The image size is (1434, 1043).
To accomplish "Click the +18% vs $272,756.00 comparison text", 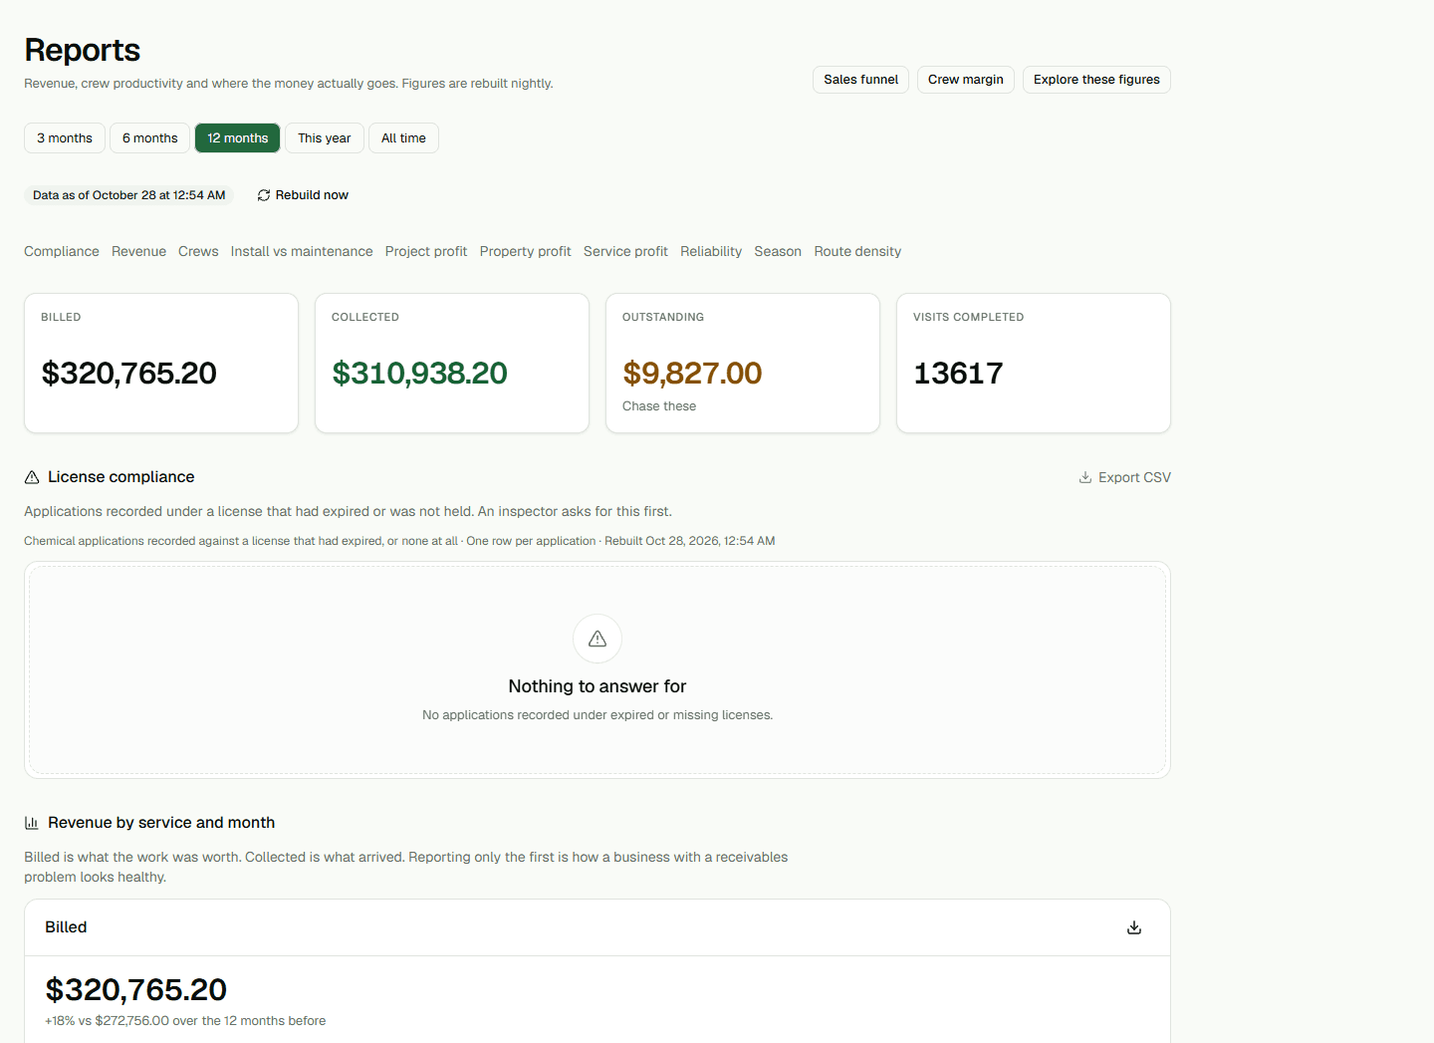I will pos(185,1021).
